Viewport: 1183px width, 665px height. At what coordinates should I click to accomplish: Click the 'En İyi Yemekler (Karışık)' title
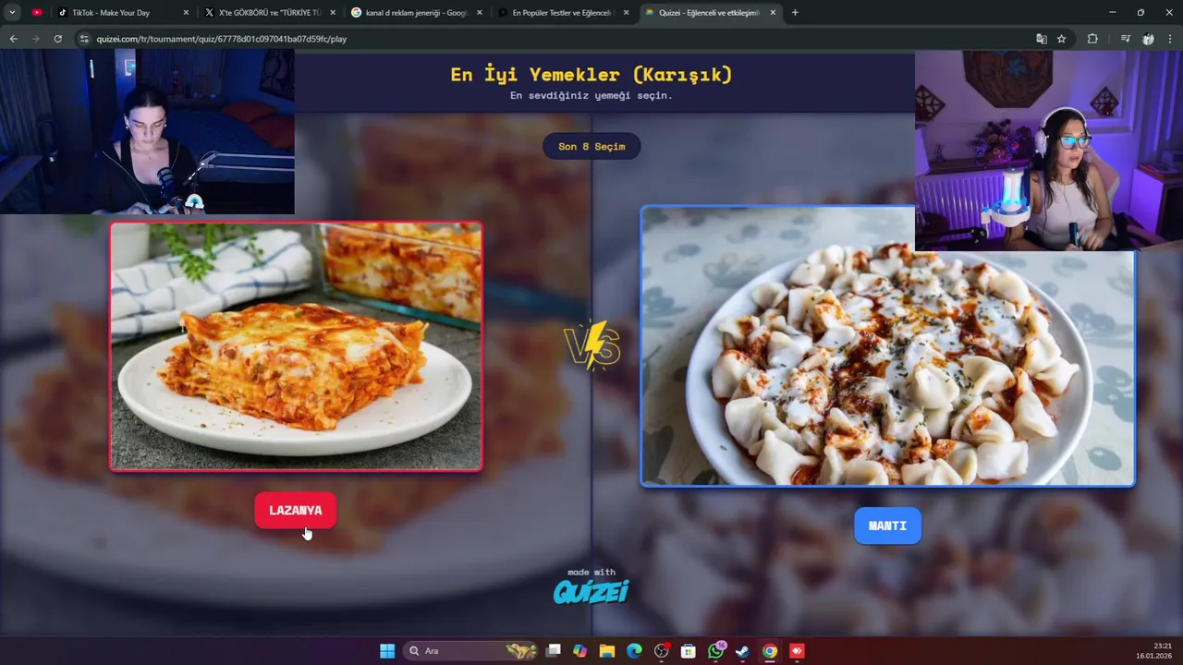[591, 75]
